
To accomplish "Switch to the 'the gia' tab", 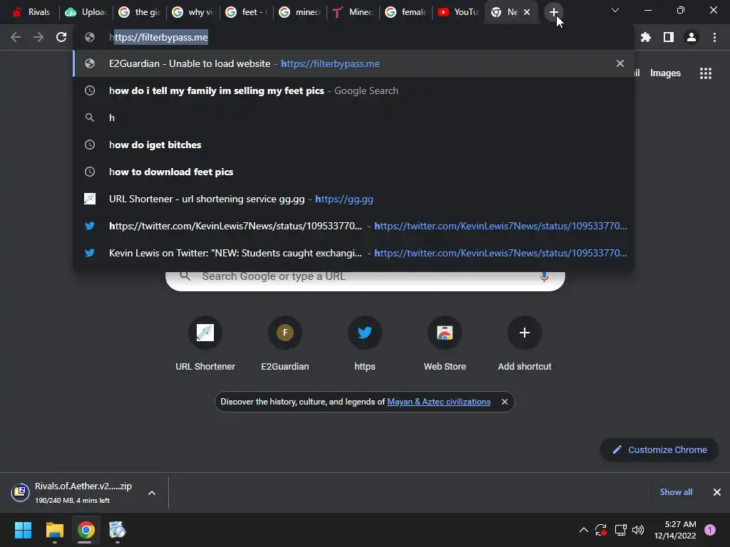I will pyautogui.click(x=139, y=12).
